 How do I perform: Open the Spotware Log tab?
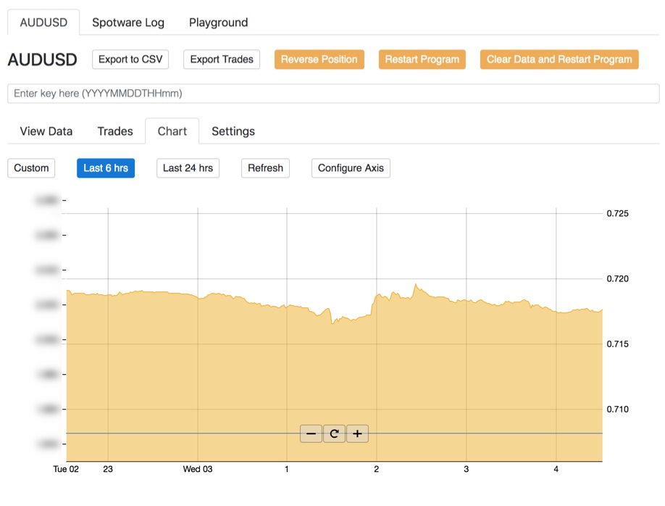[128, 22]
